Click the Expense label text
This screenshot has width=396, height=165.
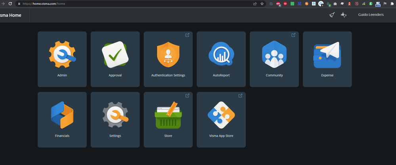327,75
